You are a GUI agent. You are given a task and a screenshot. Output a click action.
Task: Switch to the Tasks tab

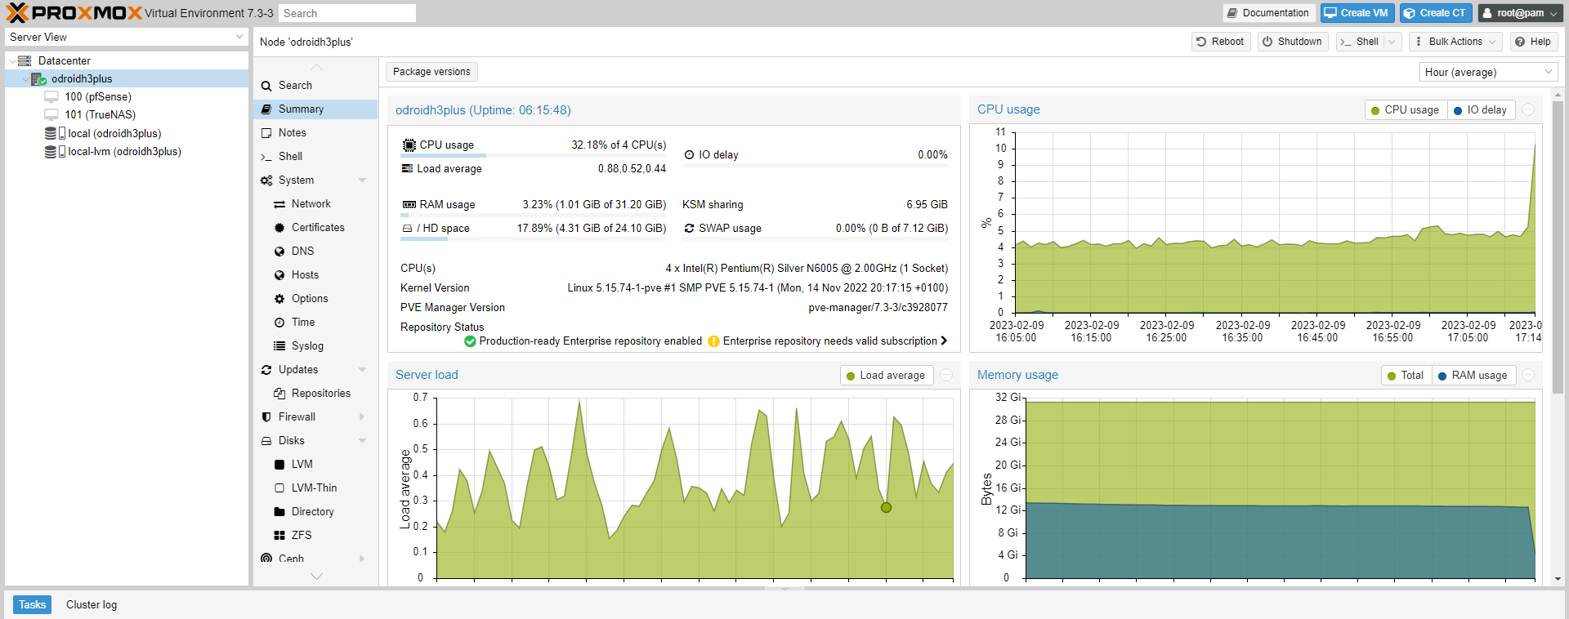pos(32,604)
